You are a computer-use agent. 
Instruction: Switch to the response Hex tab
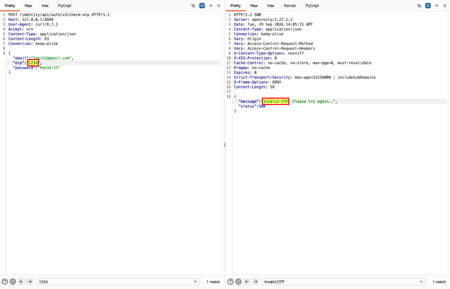[x=271, y=5]
